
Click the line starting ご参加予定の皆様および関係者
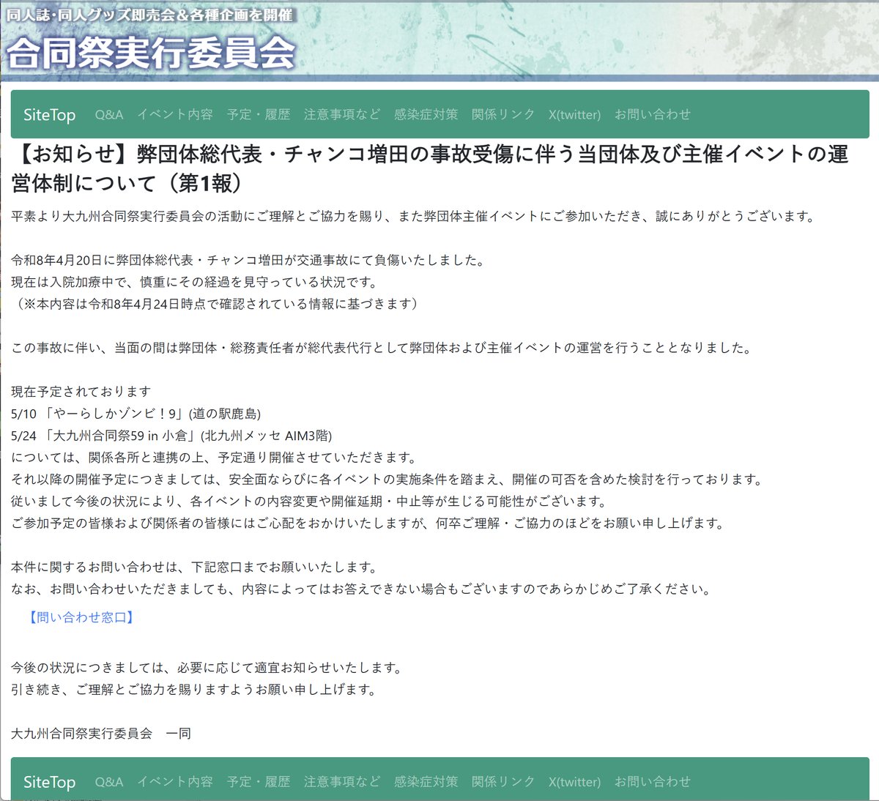click(368, 524)
